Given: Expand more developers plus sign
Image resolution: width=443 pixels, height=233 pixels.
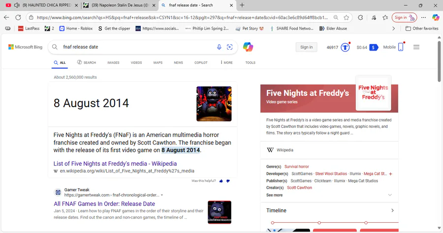Looking at the screenshot, I should click(390, 174).
